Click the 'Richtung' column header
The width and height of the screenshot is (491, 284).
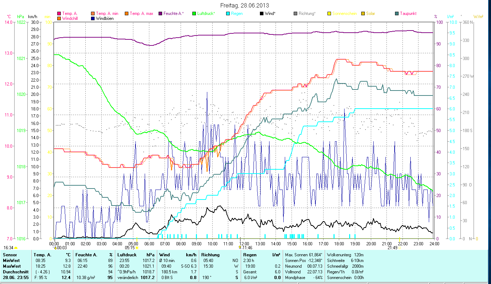tap(210, 255)
